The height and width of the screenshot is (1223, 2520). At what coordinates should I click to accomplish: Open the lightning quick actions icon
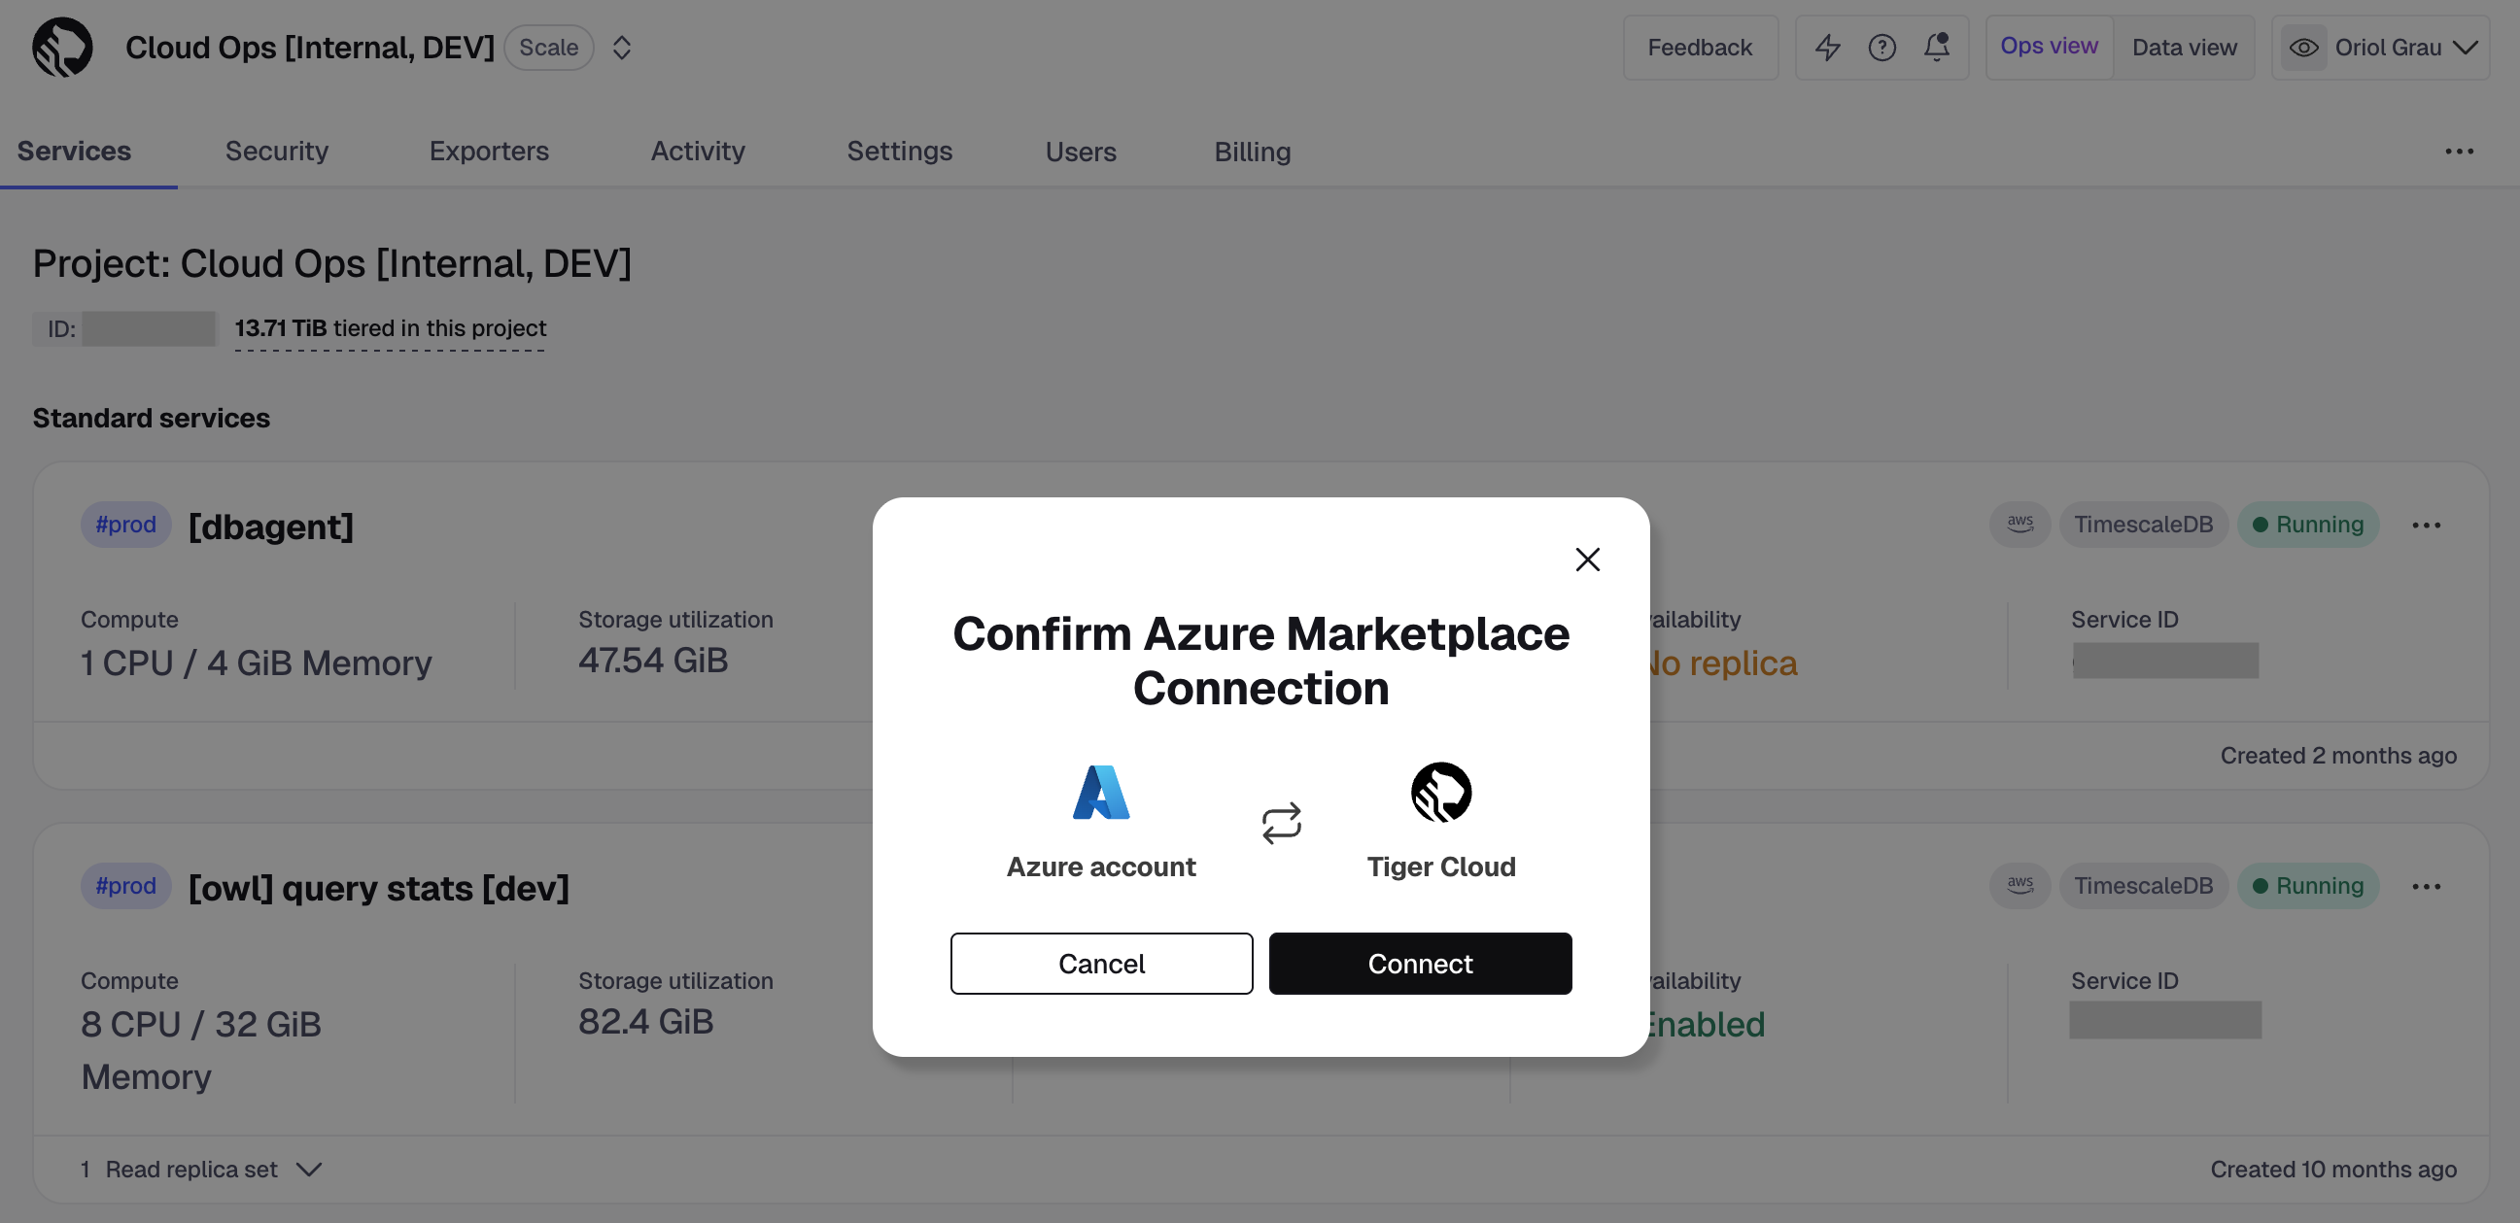[1827, 47]
